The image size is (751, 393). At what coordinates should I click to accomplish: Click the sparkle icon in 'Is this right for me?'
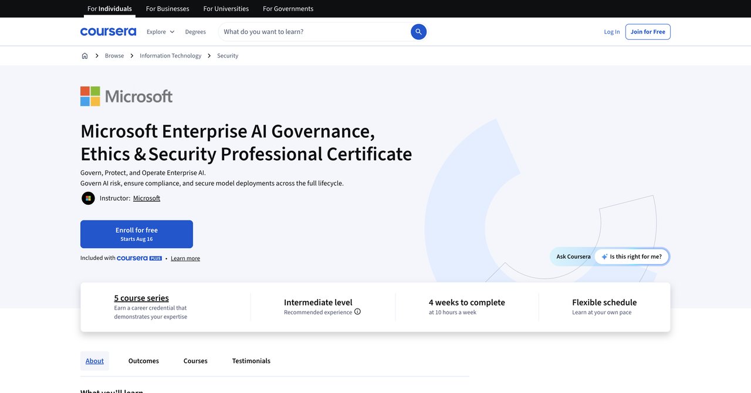tap(604, 257)
